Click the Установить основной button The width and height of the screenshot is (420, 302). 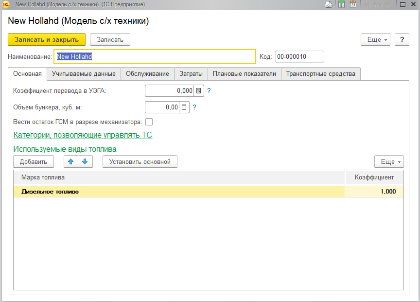coord(140,161)
